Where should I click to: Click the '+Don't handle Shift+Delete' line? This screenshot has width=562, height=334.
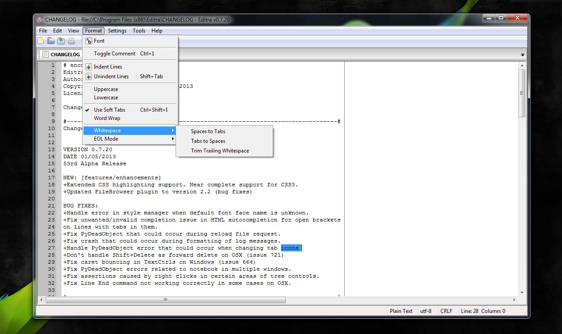pyautogui.click(x=174, y=255)
